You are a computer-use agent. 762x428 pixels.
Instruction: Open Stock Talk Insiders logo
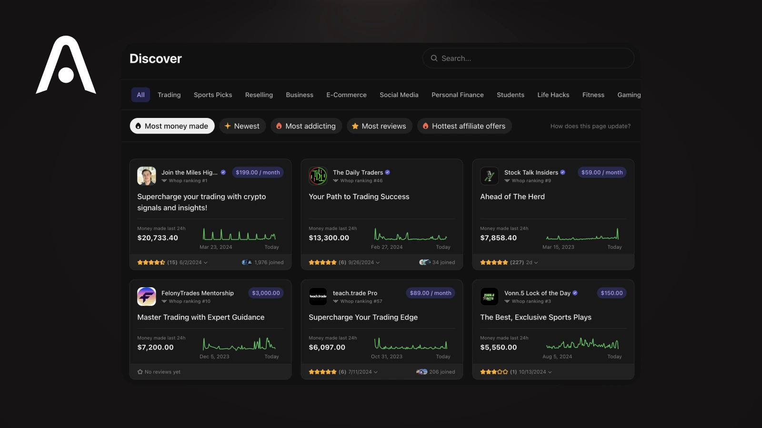coord(489,176)
